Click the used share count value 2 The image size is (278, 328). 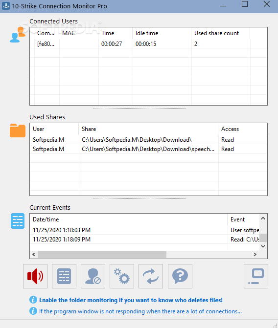point(196,44)
